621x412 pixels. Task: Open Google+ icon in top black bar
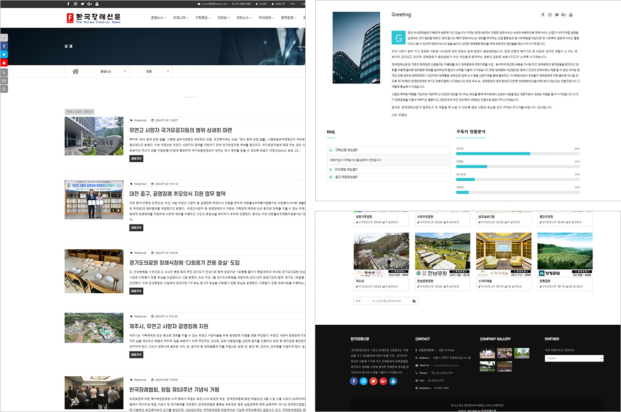(89, 4)
